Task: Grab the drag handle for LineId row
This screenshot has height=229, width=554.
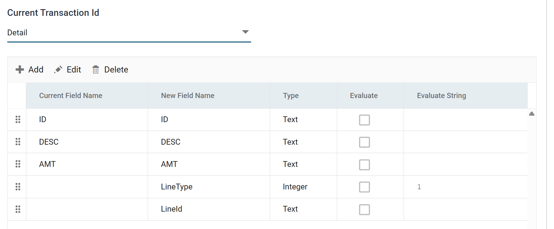Action: [x=18, y=209]
